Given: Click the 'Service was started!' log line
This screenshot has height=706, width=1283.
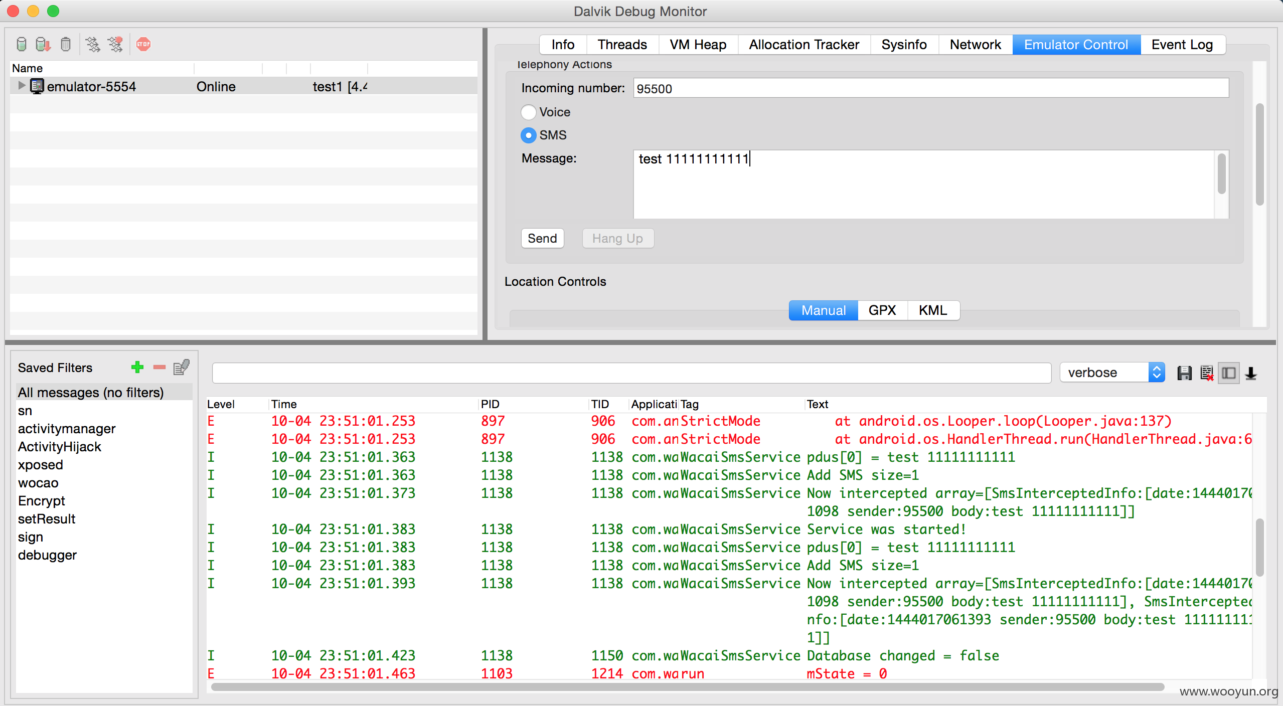Looking at the screenshot, I should pyautogui.click(x=729, y=529).
